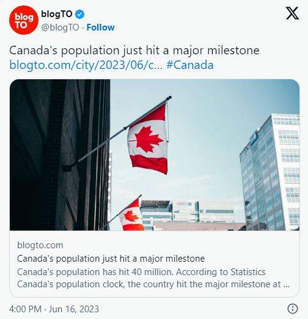308x319 pixels.
Task: Click the blogTO red circular avatar
Action: (x=24, y=20)
